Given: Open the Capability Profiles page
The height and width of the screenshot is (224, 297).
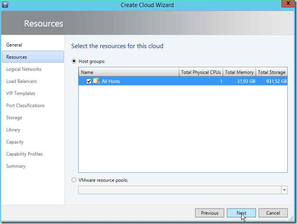Looking at the screenshot, I should pyautogui.click(x=25, y=154).
